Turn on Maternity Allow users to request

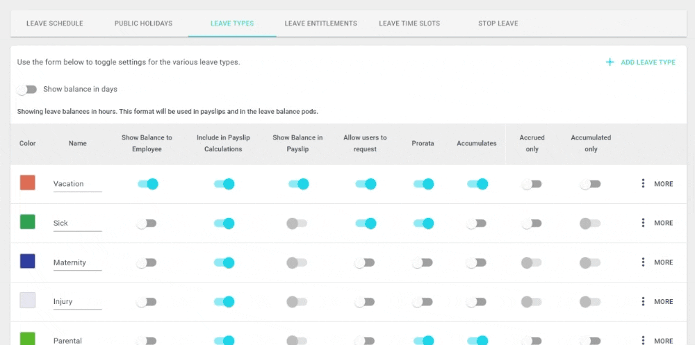tap(365, 263)
